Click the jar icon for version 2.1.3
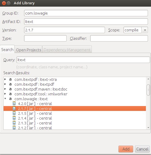 [x=14, y=123]
